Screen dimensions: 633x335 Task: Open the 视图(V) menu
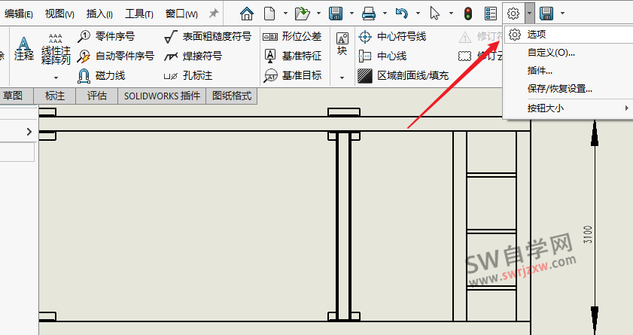pyautogui.click(x=59, y=14)
